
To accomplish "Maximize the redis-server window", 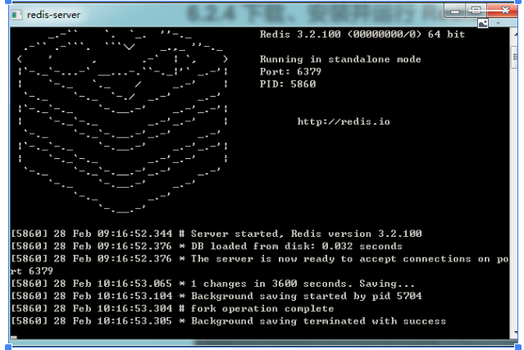I will coord(476,11).
